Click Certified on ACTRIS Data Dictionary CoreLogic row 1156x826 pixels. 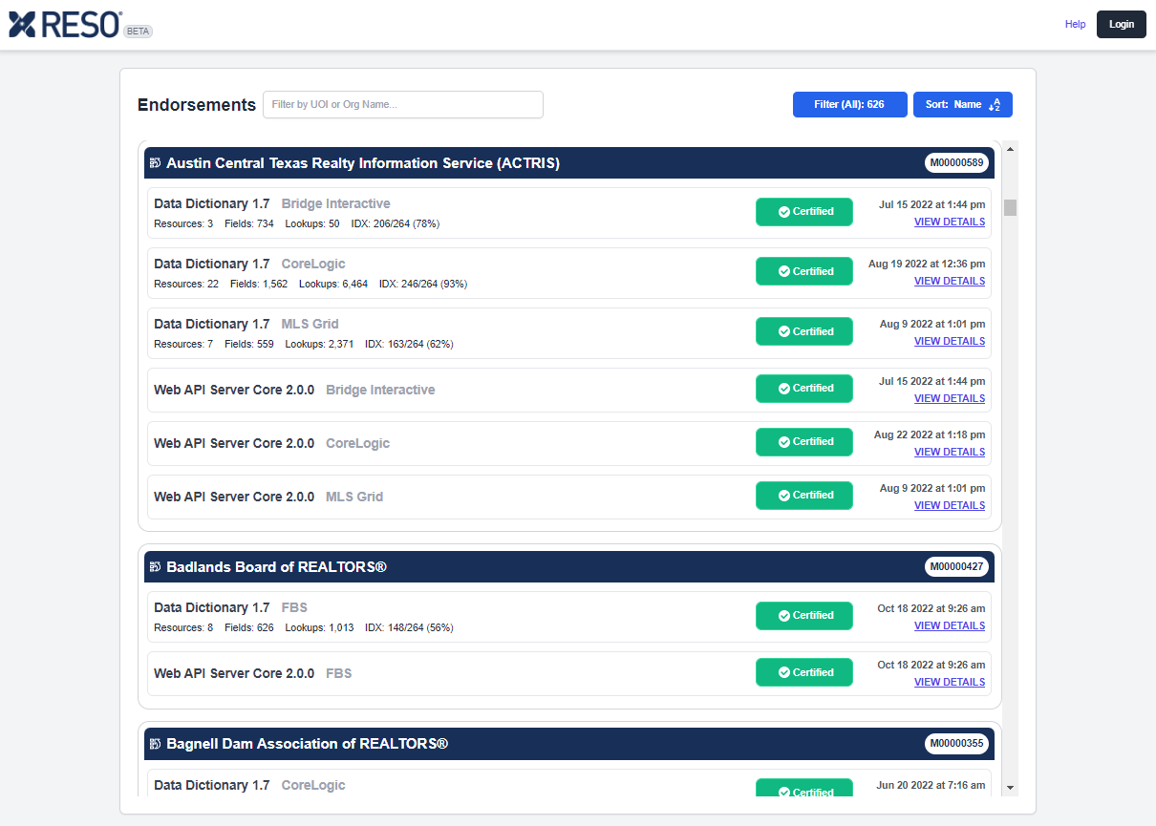point(804,272)
